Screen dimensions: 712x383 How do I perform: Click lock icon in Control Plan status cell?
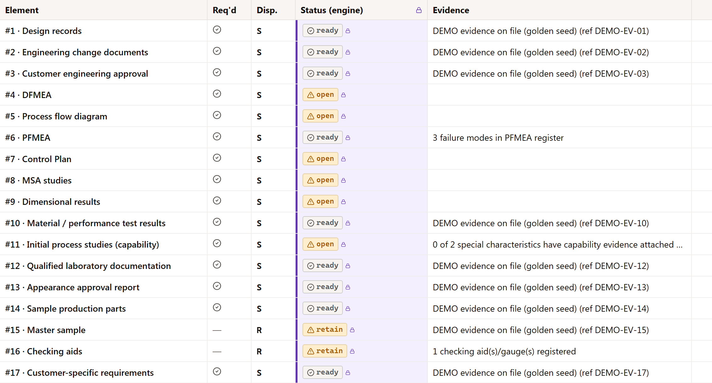click(x=343, y=159)
